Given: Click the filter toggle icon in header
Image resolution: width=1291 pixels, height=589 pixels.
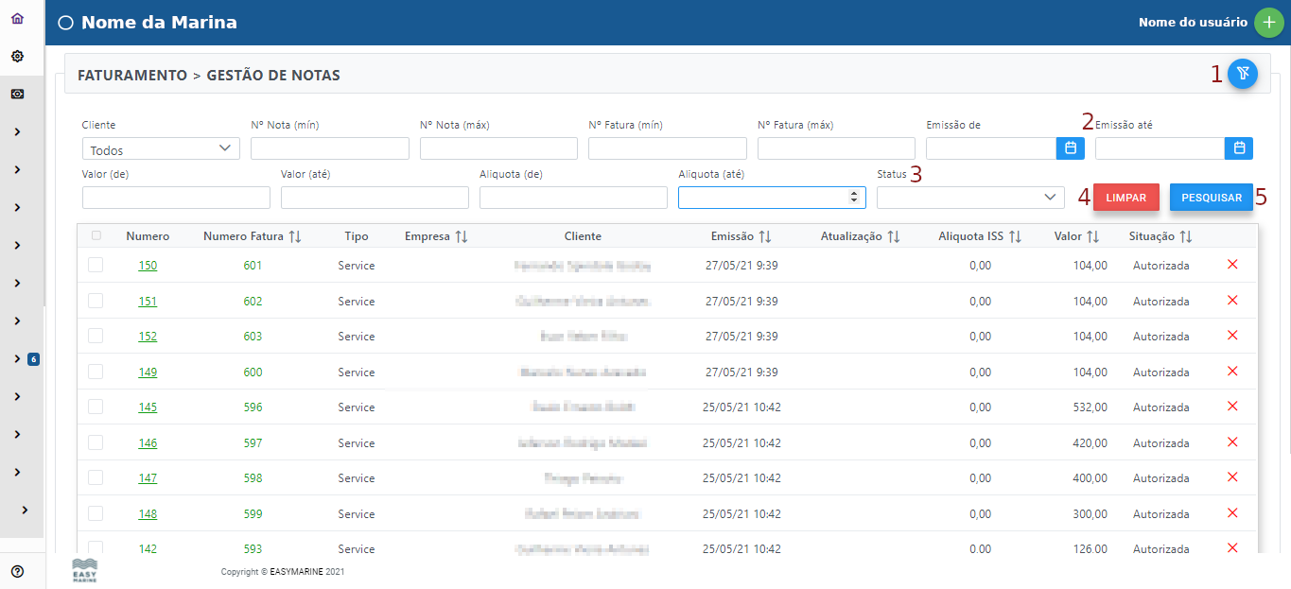Looking at the screenshot, I should 1242,74.
